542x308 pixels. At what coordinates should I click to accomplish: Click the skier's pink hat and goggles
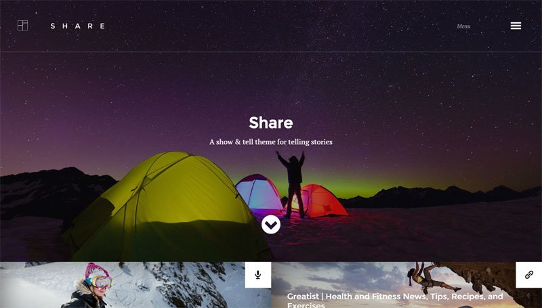(x=98, y=276)
